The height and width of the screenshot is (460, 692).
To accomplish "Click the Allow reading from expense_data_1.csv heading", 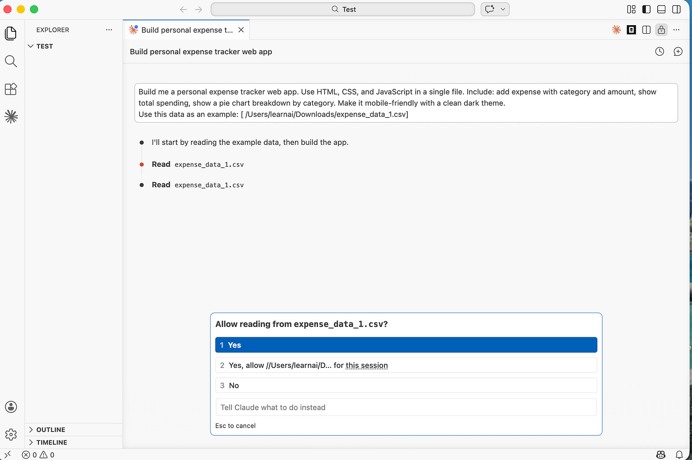I will (301, 324).
